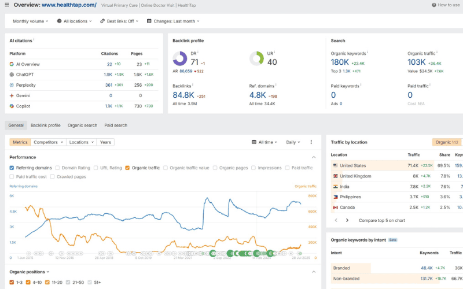463x289 pixels.
Task: Click the Google AI Overview platform icon
Action: pyautogui.click(x=12, y=64)
